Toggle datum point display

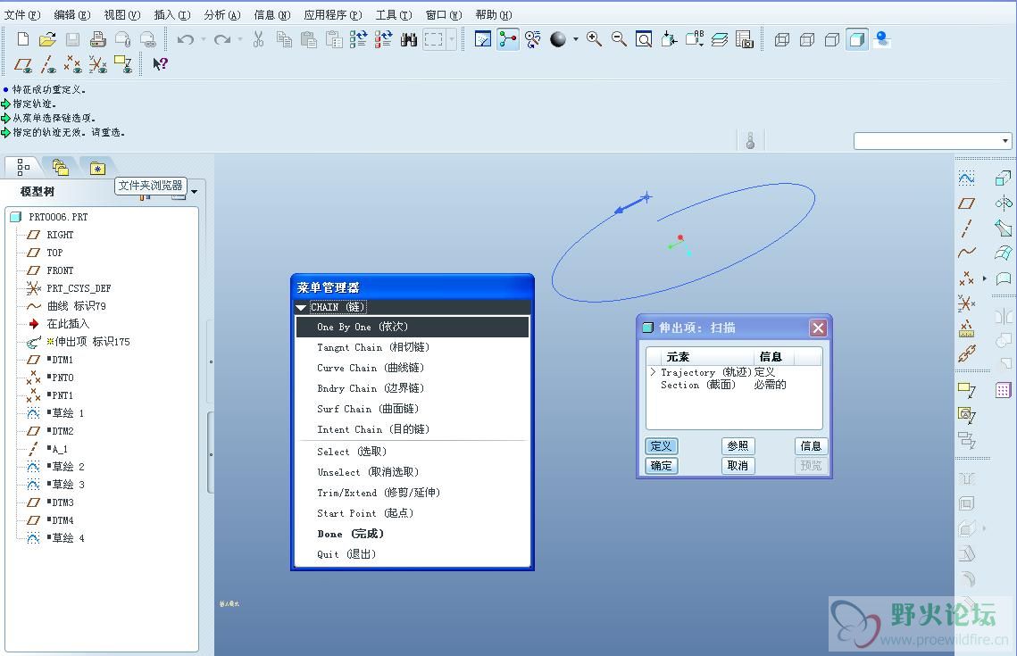point(72,64)
